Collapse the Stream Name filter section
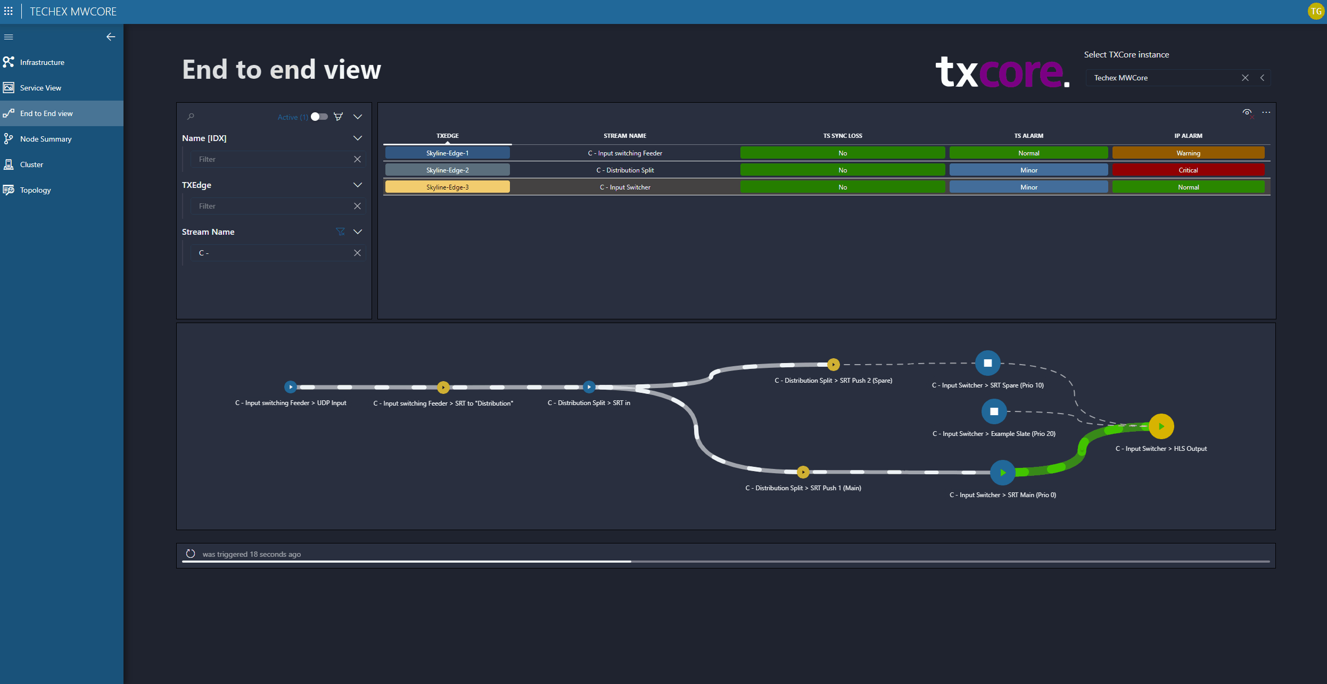This screenshot has width=1327, height=684. [358, 232]
